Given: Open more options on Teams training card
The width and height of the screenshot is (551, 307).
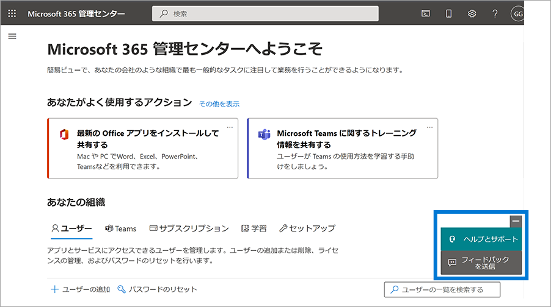Looking at the screenshot, I should tap(430, 127).
